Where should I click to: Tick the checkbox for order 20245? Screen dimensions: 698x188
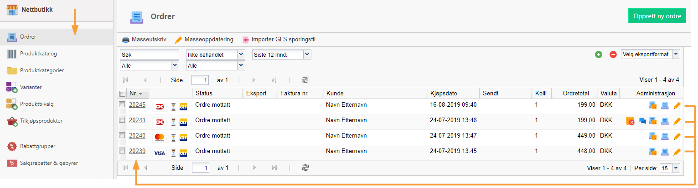coord(122,104)
